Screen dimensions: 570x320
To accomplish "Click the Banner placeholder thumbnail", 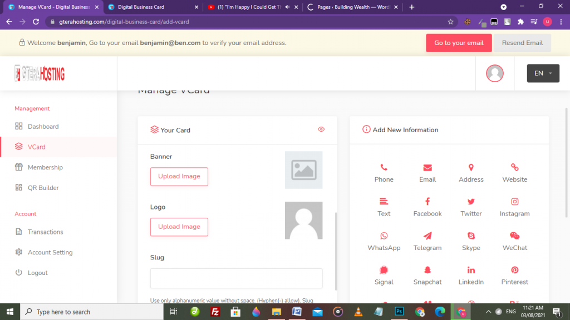I will point(303,170).
